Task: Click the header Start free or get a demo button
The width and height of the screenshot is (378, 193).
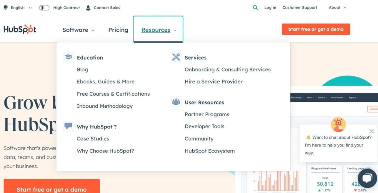Action: coord(316,29)
